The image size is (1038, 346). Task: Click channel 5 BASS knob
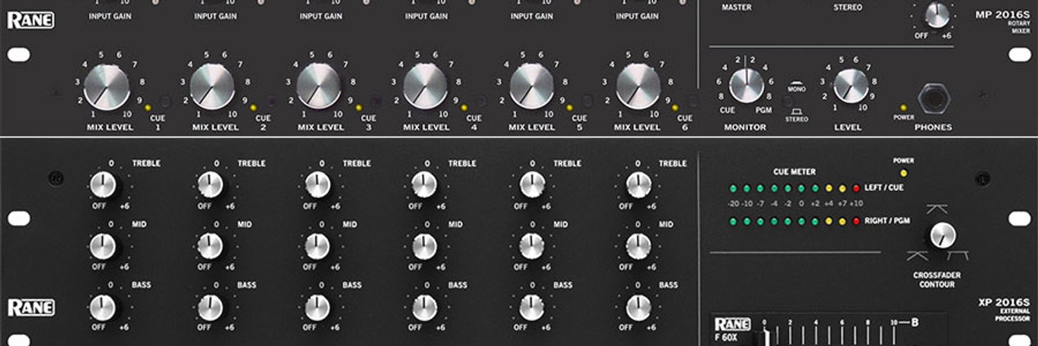(531, 308)
